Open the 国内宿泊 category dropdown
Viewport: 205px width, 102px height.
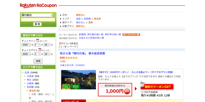(37, 15)
